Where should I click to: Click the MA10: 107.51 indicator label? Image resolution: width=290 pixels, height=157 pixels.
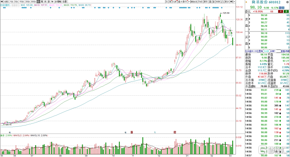point(41,5)
